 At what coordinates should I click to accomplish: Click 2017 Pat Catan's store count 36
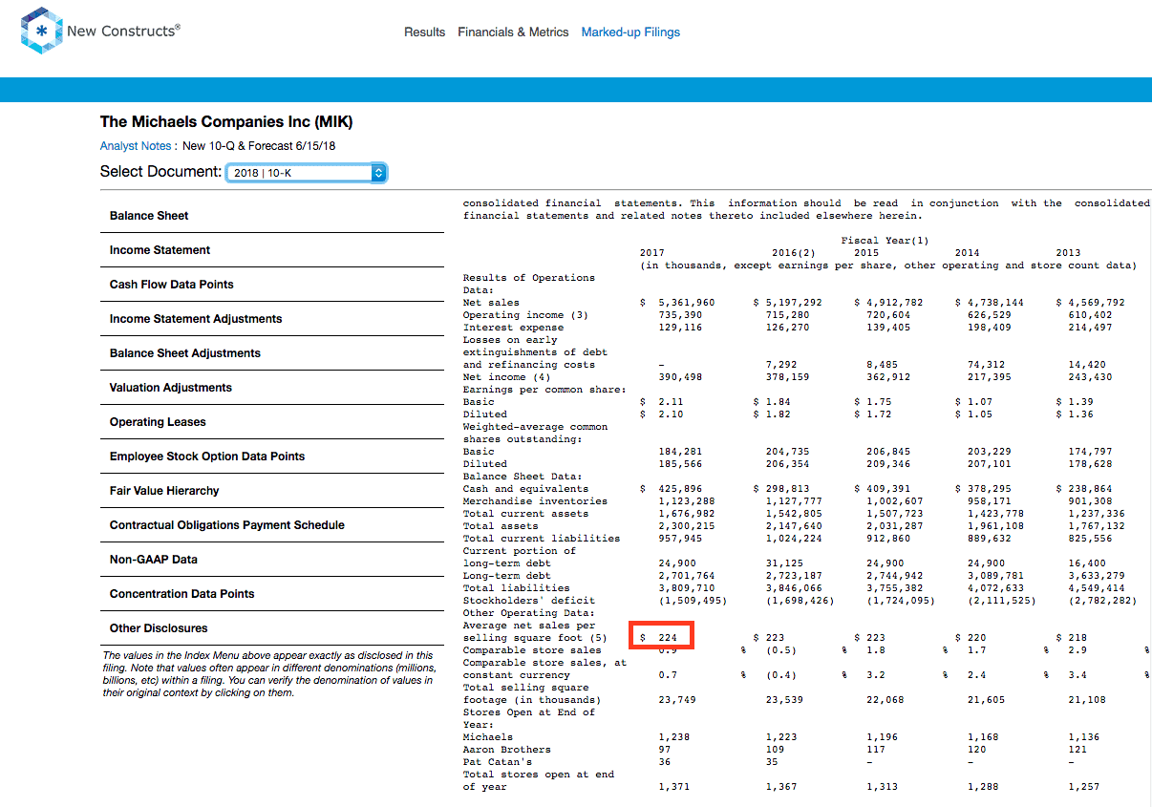(665, 762)
